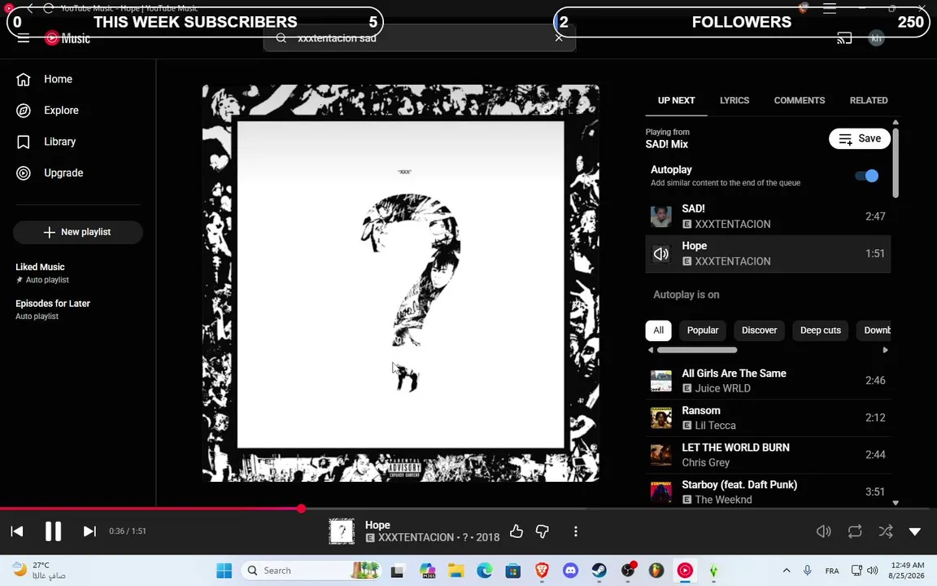Click the SAD! song thumbnail
937x586 pixels.
coord(661,216)
